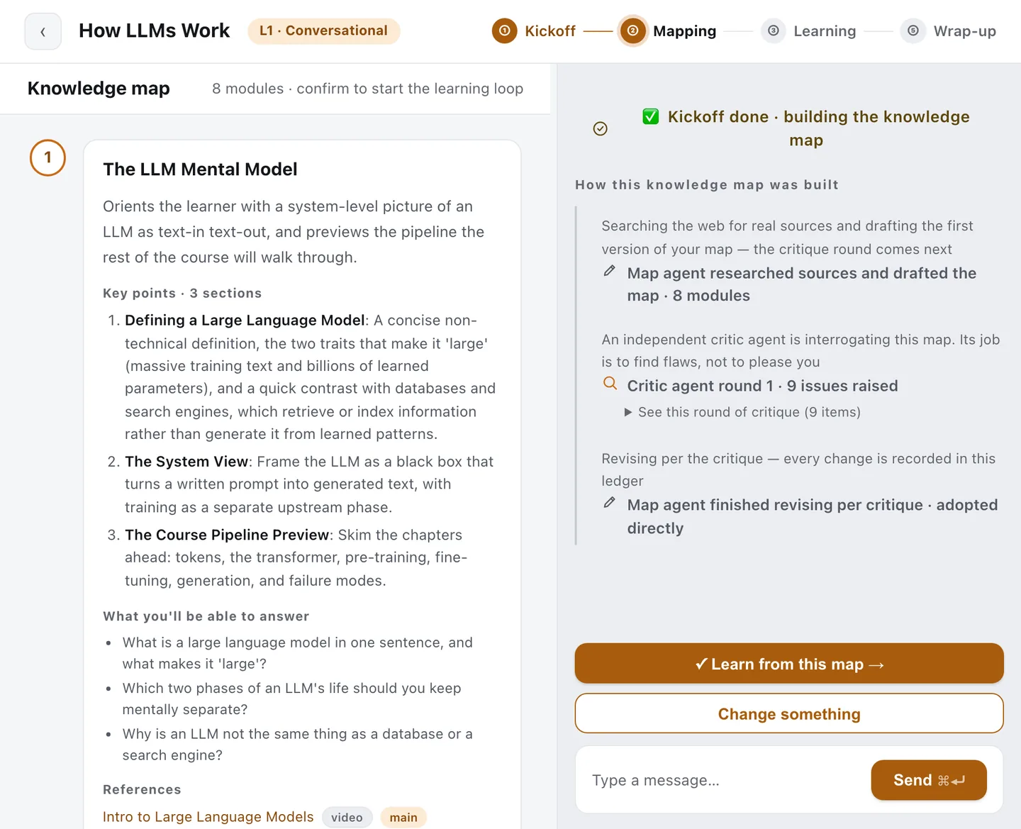Expand See this round of critique
The height and width of the screenshot is (829, 1021).
742,412
